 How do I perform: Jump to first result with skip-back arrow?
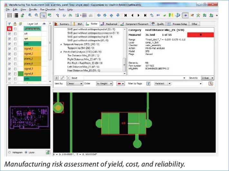(x=126, y=15)
